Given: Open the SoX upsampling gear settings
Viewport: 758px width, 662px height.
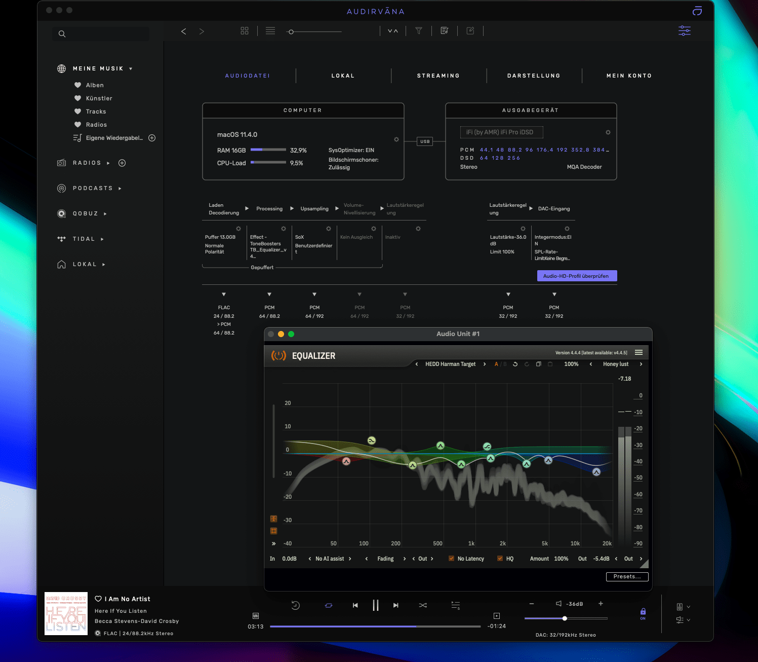Looking at the screenshot, I should coord(329,229).
